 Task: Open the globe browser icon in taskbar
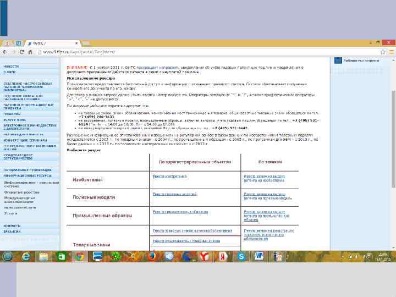188,257
